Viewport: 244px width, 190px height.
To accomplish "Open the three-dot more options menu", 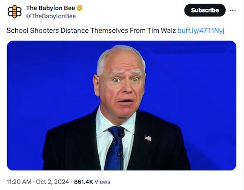I will tap(233, 10).
